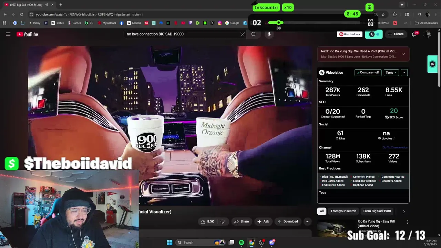Screen dimensions: 441x248
Task: Open the Videolytics Tools dropdown
Action: pos(391,73)
